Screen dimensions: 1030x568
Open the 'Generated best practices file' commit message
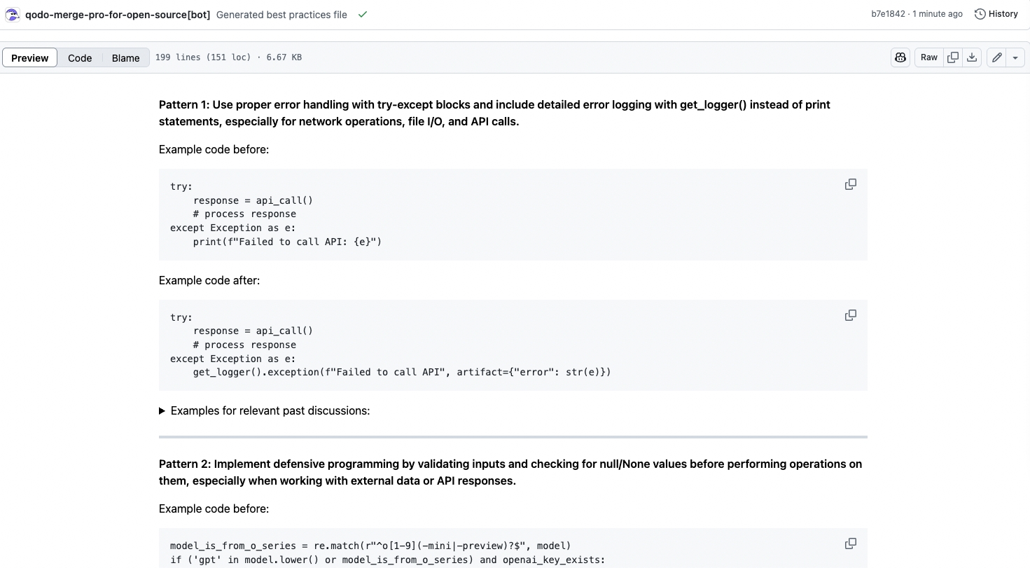point(281,14)
